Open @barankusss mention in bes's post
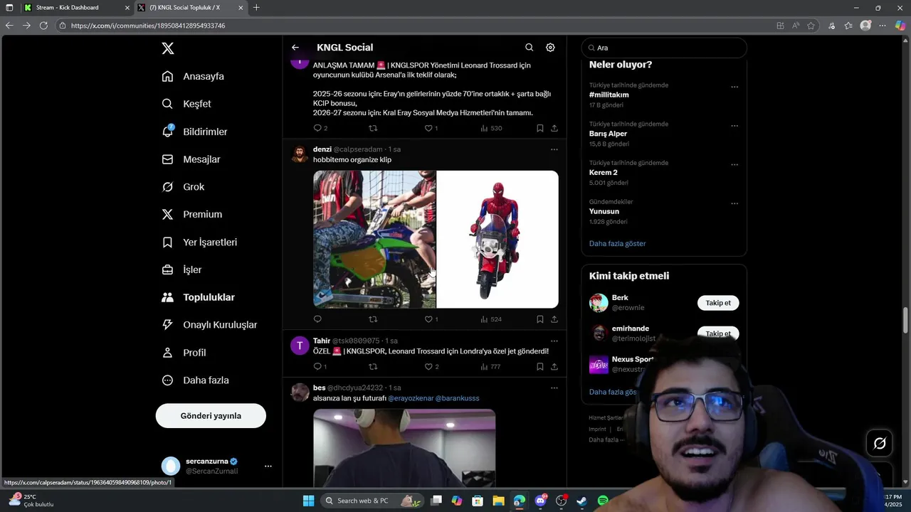The height and width of the screenshot is (512, 911). pos(457,398)
